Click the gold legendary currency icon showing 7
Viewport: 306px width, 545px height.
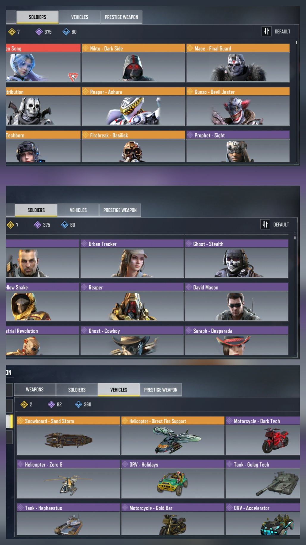12,32
